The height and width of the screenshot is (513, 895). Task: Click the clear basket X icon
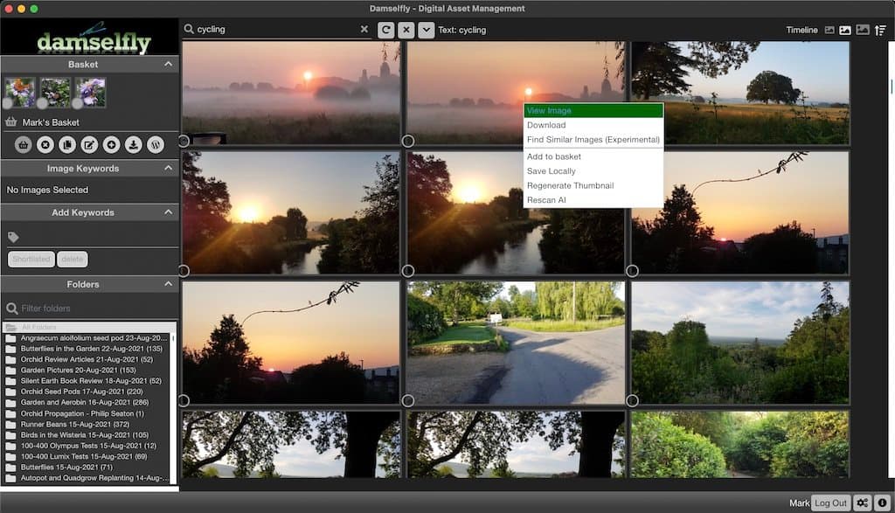pos(45,144)
